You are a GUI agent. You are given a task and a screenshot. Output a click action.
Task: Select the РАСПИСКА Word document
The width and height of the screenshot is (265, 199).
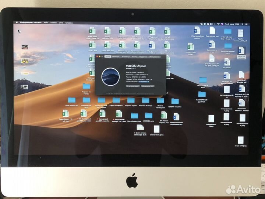click(227, 64)
